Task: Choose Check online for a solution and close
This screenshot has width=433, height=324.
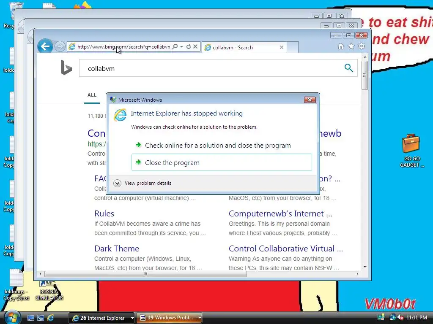Action: click(x=222, y=145)
